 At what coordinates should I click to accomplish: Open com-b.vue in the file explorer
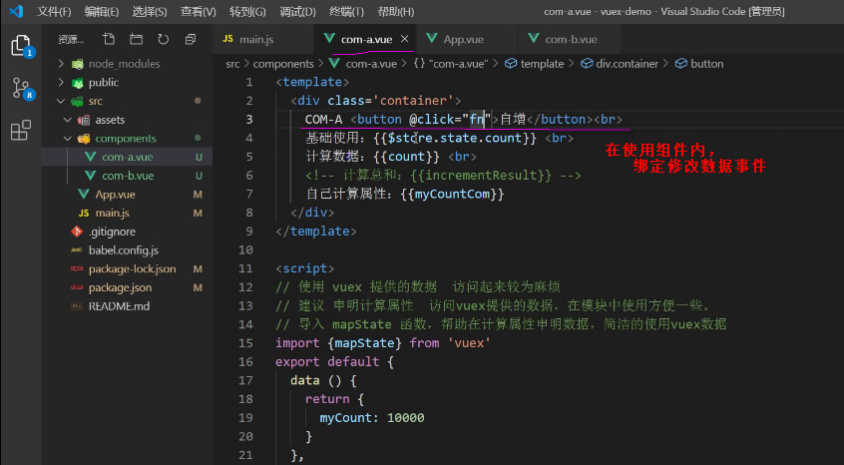click(x=127, y=176)
